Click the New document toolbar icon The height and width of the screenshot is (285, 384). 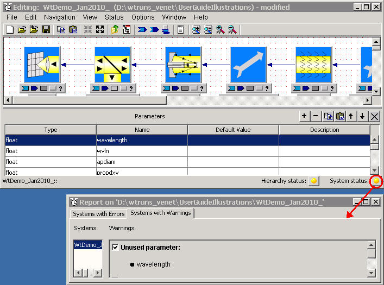click(10, 30)
